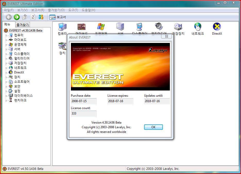Select 운영체제 in the tree
This screenshot has height=174, width=241.
[x=20, y=44]
